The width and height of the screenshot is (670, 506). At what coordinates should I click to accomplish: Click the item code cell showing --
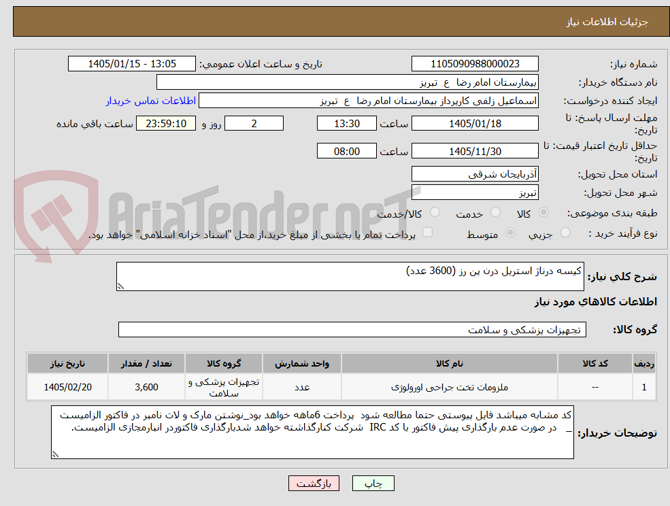point(594,387)
